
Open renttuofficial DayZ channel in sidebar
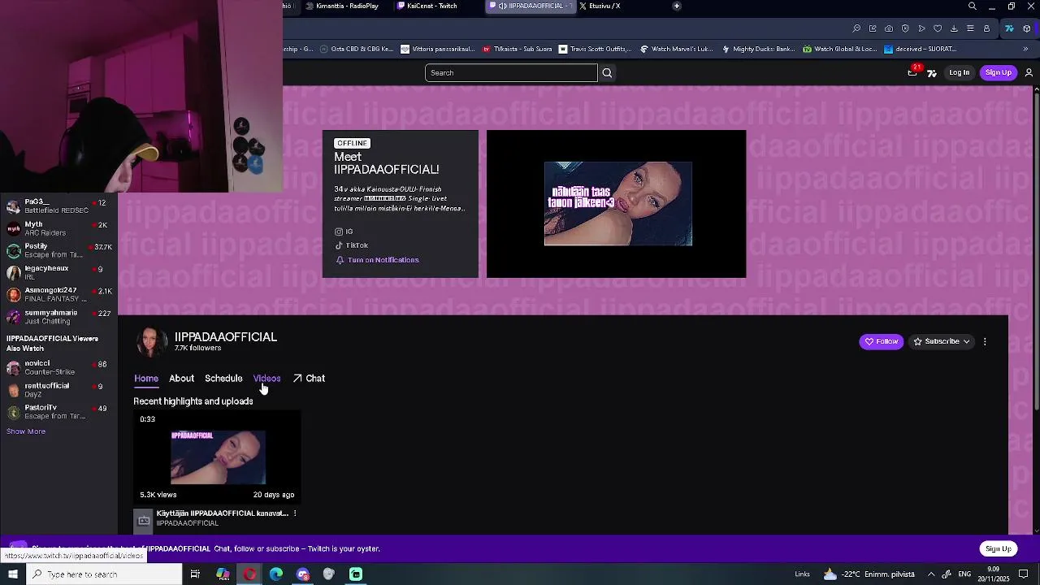click(x=58, y=390)
